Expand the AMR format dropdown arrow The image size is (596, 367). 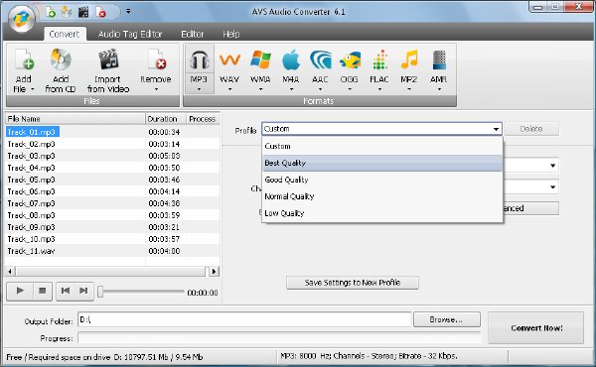click(439, 89)
